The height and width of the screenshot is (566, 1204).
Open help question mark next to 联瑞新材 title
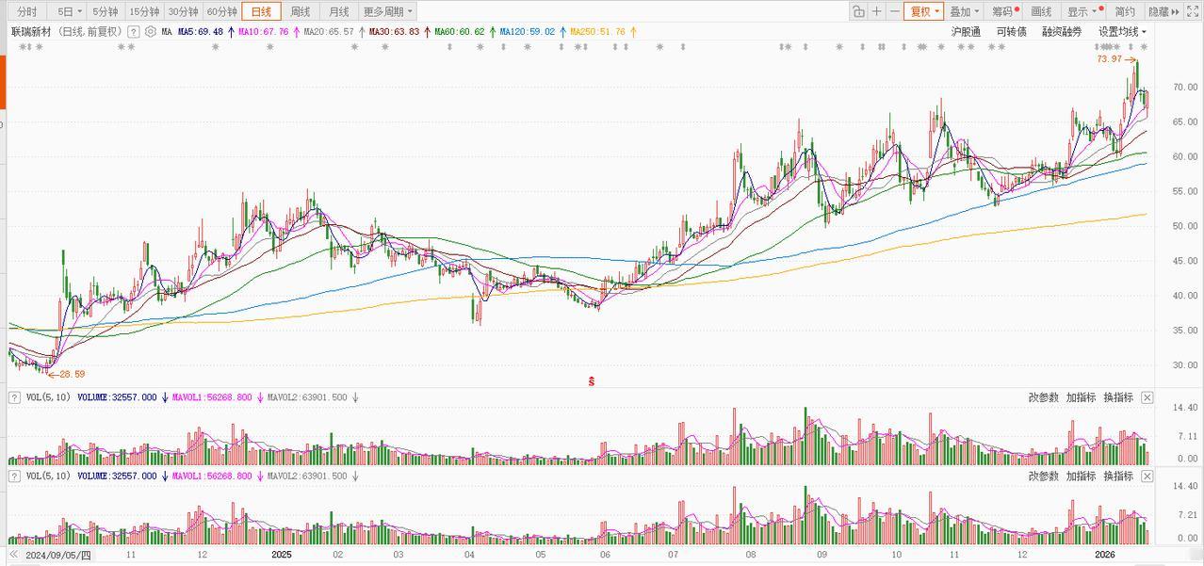[134, 31]
